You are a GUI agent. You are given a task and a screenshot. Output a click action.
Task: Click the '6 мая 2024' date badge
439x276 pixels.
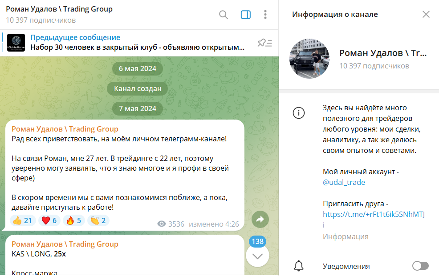coord(138,69)
